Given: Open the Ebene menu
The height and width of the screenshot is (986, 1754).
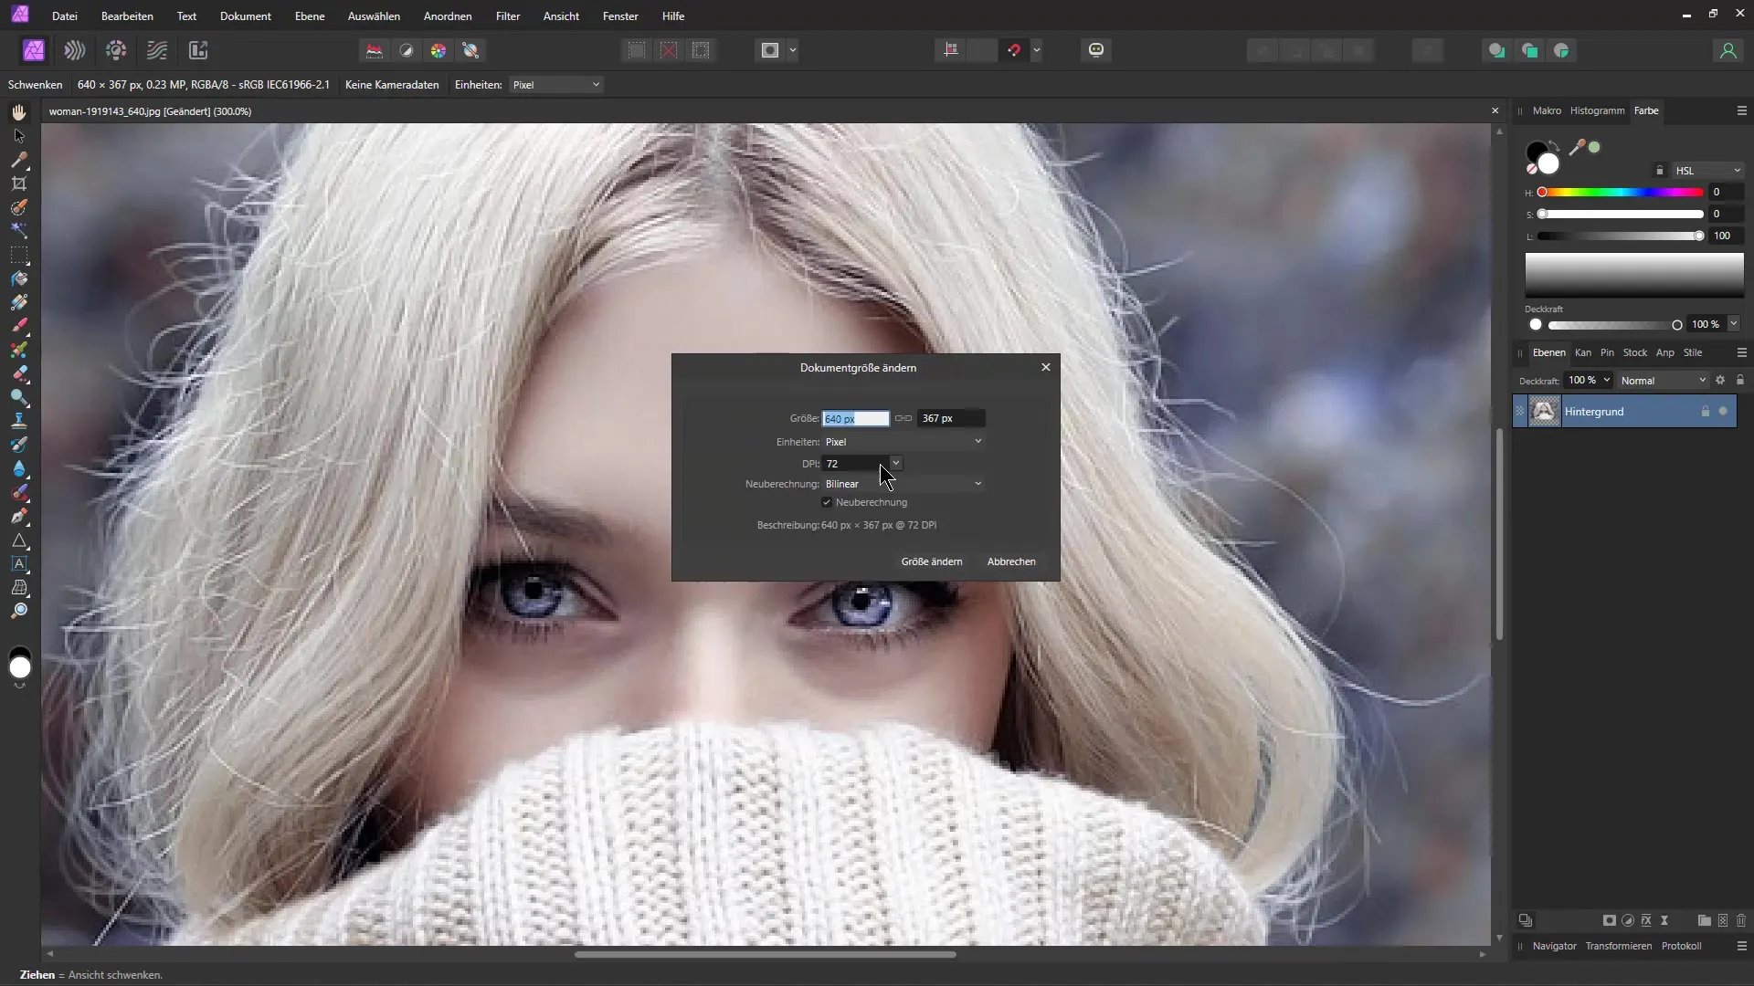Looking at the screenshot, I should 310,16.
